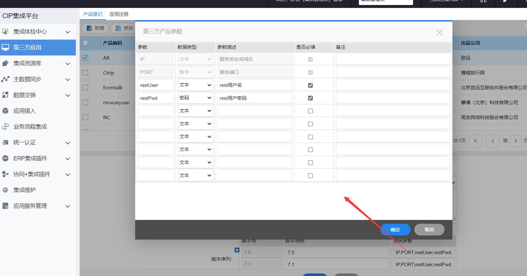The width and height of the screenshot is (527, 276).
Task: Click the 业务流程集成 icon in sidebar
Action: pyautogui.click(x=5, y=127)
